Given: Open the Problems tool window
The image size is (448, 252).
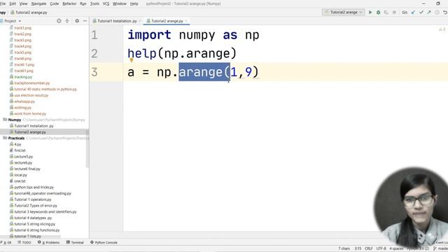Looking at the screenshot, I should [49, 242].
